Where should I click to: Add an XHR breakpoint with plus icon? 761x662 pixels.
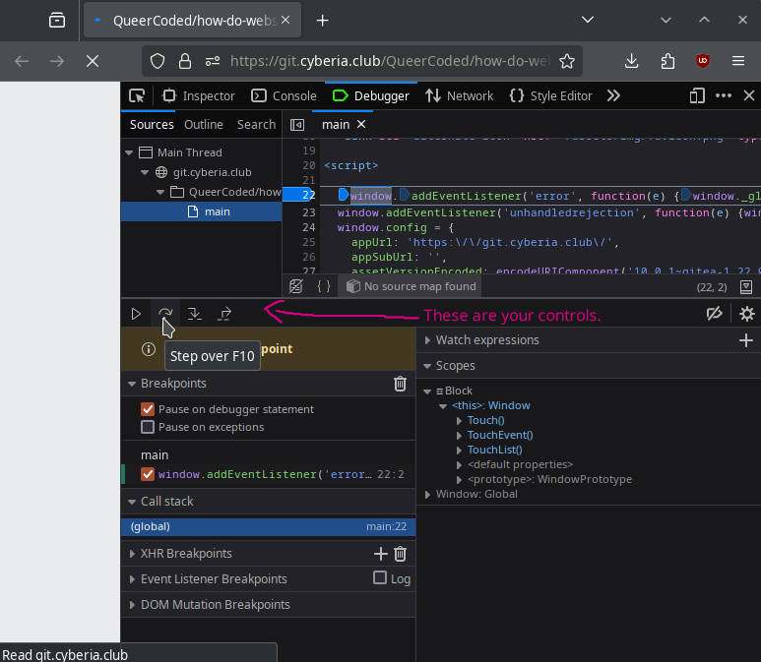tap(381, 554)
